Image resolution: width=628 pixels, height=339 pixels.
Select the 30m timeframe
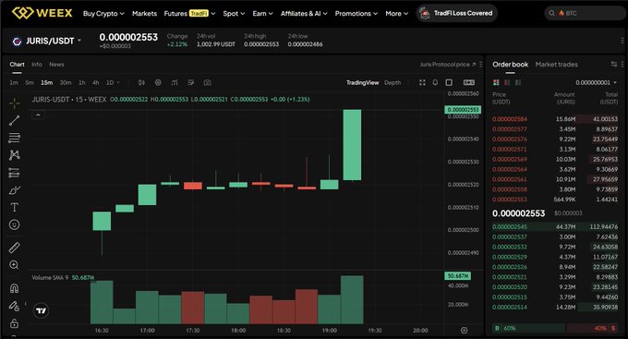[66, 82]
